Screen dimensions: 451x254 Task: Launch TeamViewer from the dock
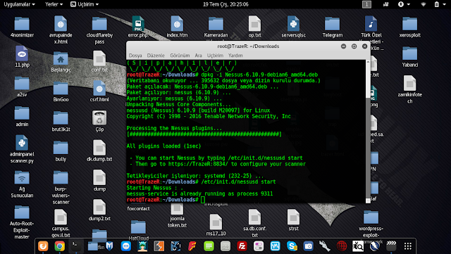point(126,246)
